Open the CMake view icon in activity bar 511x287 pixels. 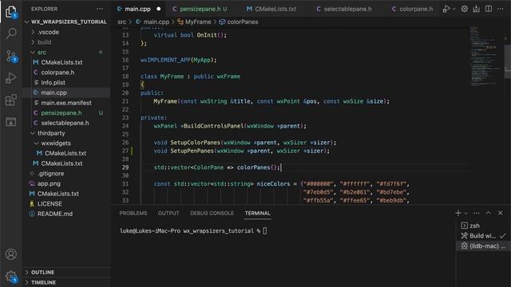[11, 122]
